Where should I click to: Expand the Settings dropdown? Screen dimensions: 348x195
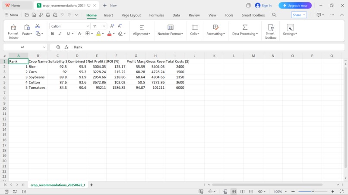[290, 34]
